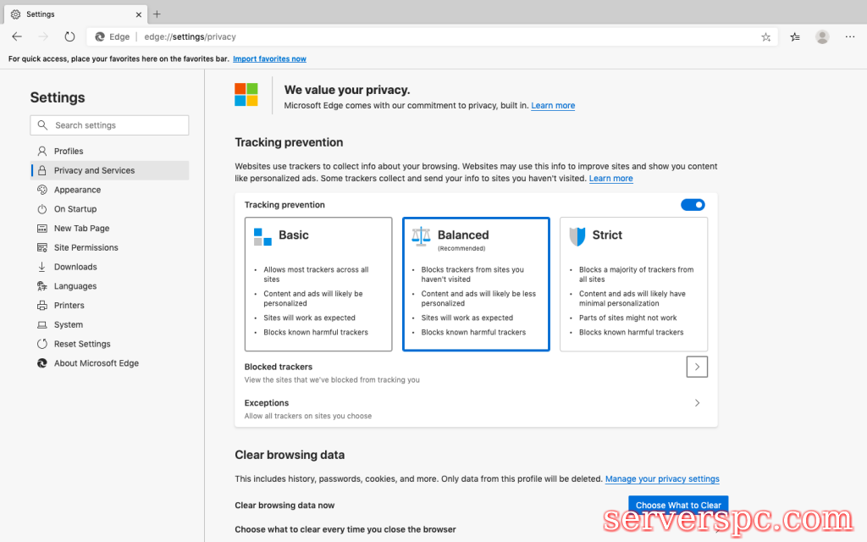
Task: Open a new tab with plus
Action: (x=157, y=14)
